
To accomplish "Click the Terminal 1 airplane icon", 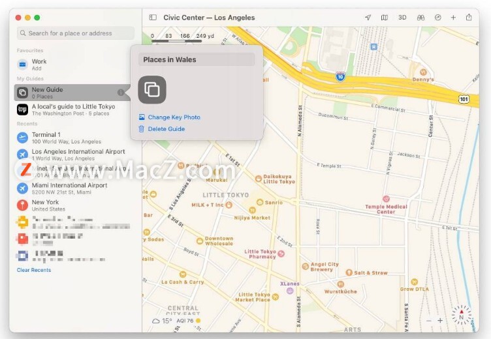I will (23, 138).
